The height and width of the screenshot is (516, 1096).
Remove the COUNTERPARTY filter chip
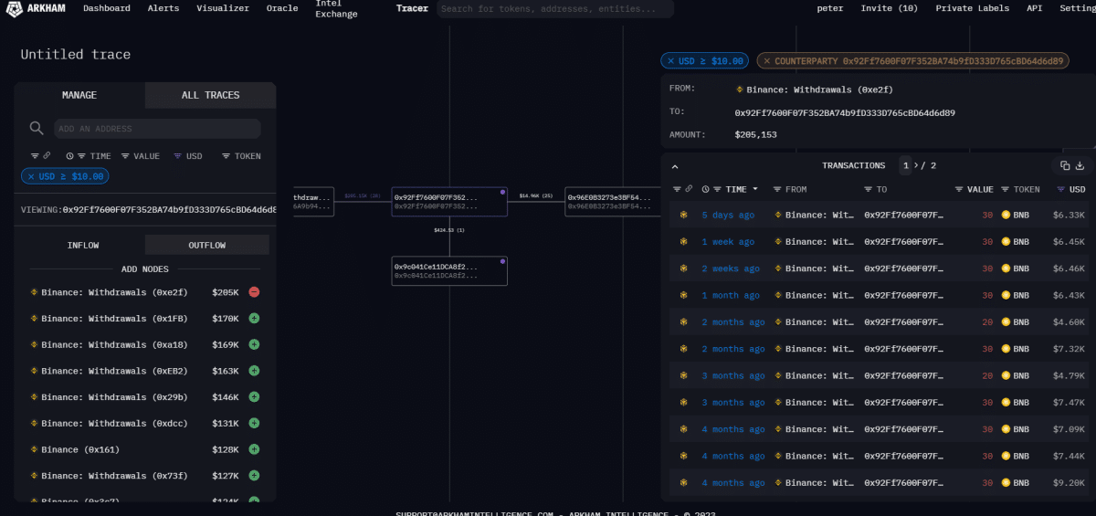[765, 61]
